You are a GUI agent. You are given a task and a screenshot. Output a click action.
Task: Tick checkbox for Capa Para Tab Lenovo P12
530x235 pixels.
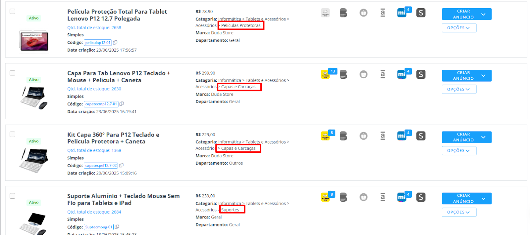tap(13, 73)
